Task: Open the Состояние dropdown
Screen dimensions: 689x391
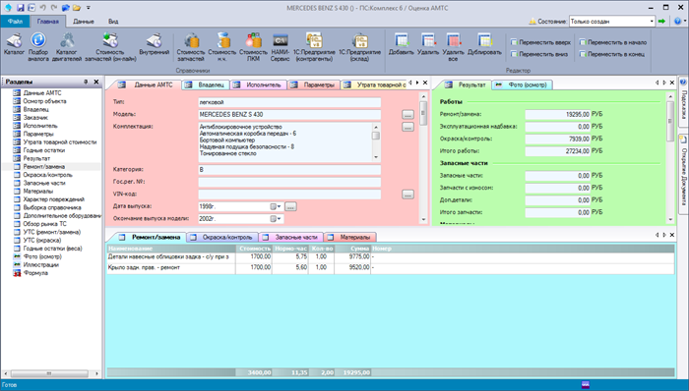Action: (x=652, y=22)
